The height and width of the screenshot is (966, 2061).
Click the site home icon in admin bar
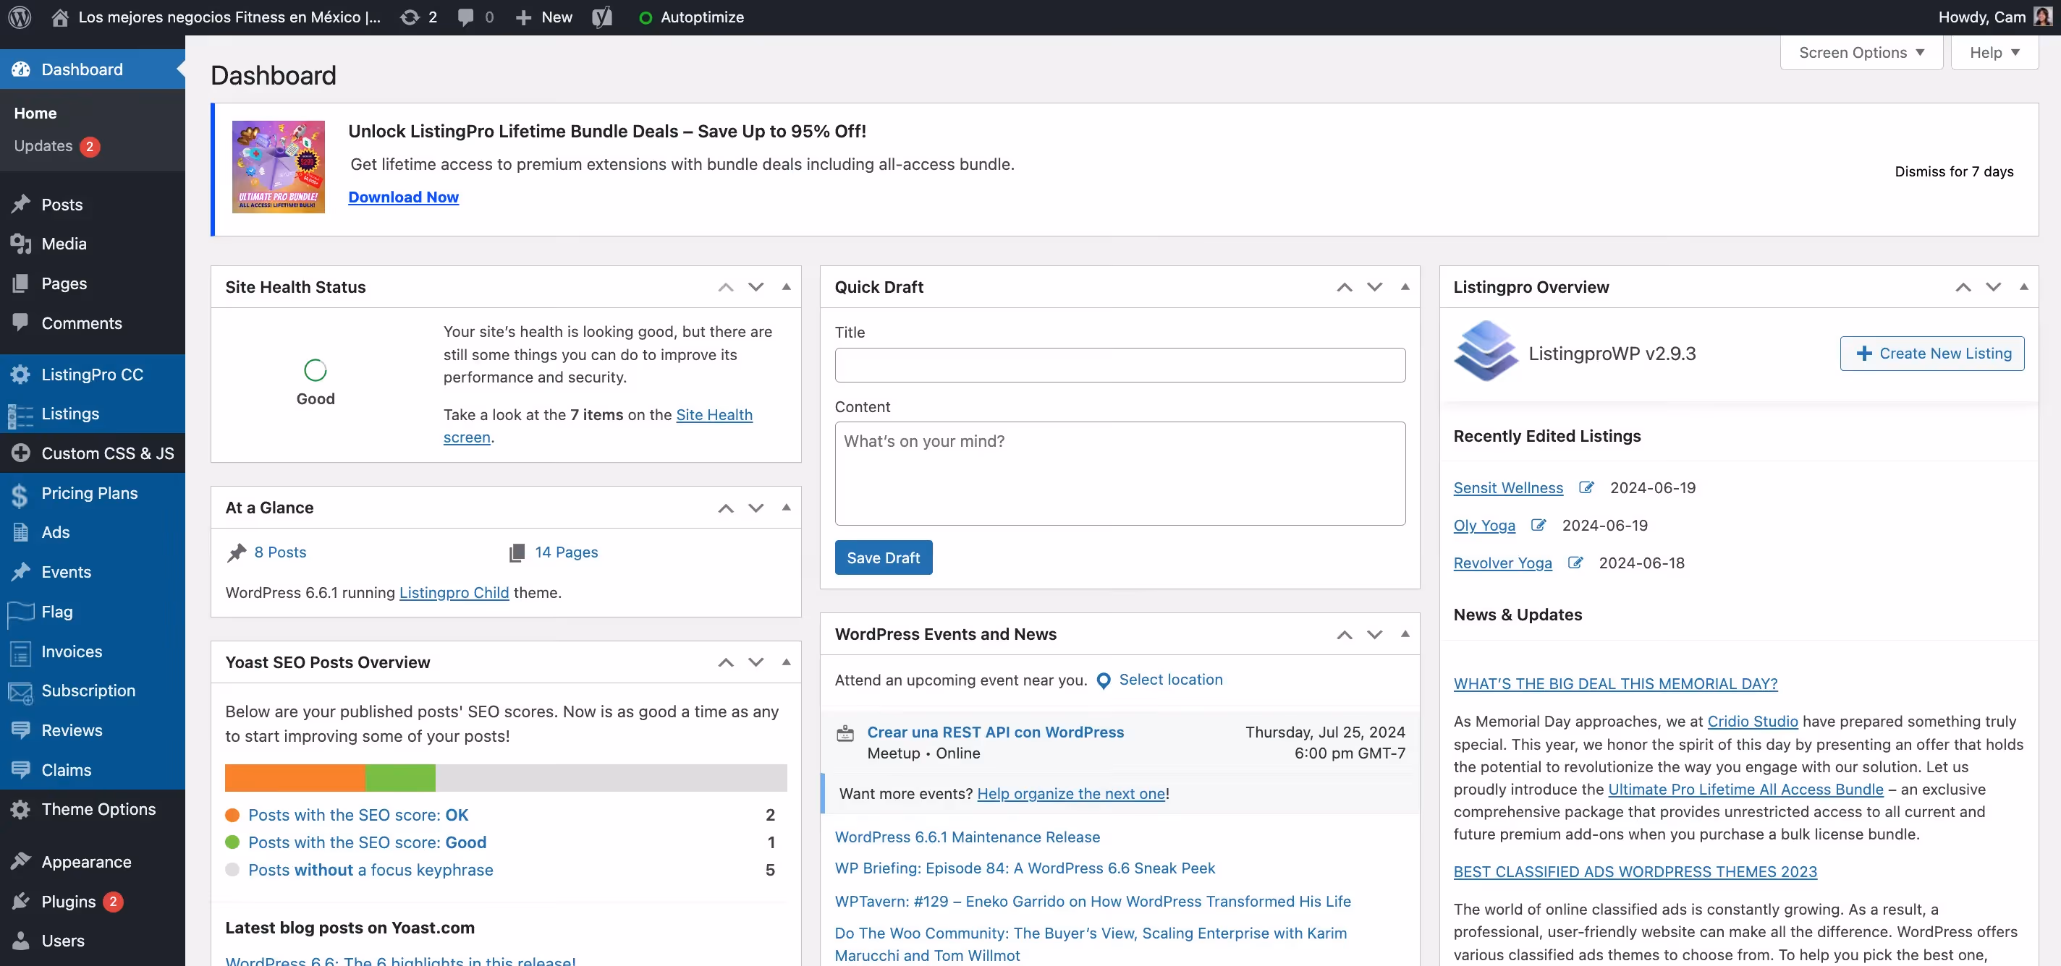pos(60,17)
